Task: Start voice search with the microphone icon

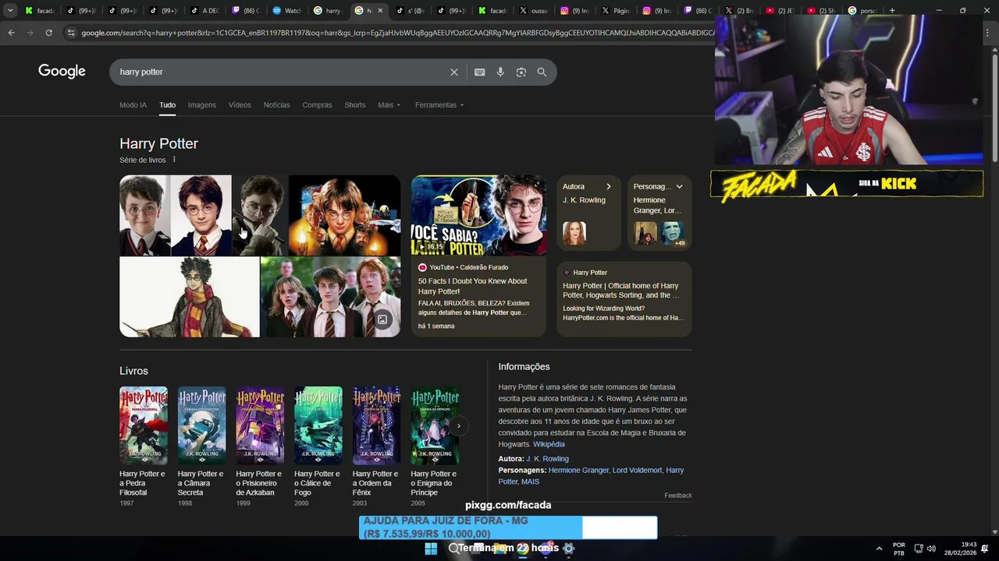Action: click(500, 72)
